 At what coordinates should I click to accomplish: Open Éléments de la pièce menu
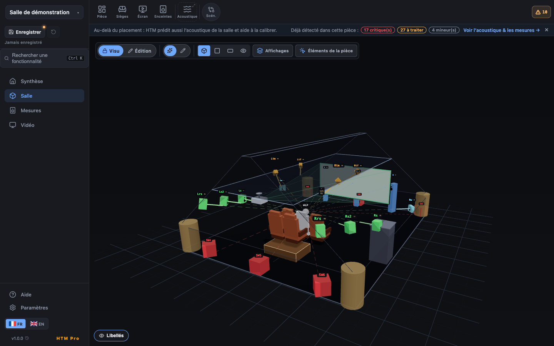click(326, 51)
